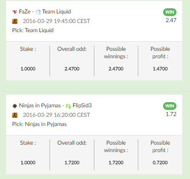
Task: Open the FaZe team name link
Action: [x=25, y=12]
